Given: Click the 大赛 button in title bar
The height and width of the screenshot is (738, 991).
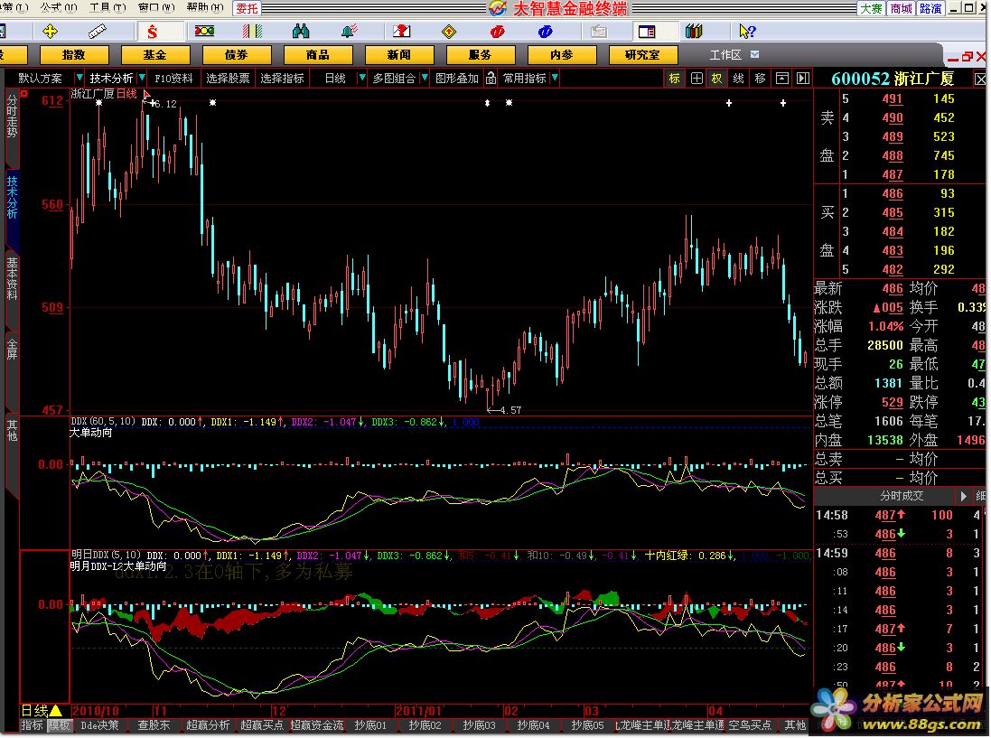Looking at the screenshot, I should (871, 8).
